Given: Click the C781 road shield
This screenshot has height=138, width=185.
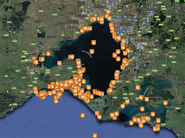Looking at the screenshot, I should tap(148, 74).
